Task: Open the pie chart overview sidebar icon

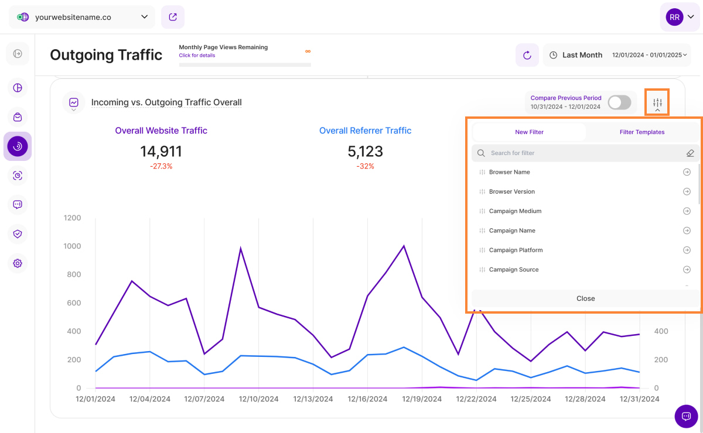Action: coord(18,88)
